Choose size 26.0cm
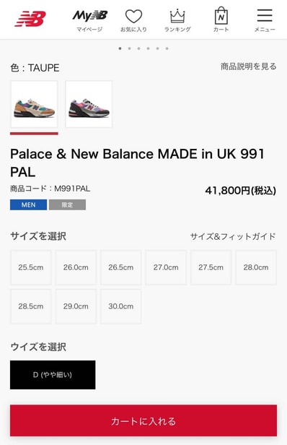The image size is (287, 445). (x=76, y=267)
